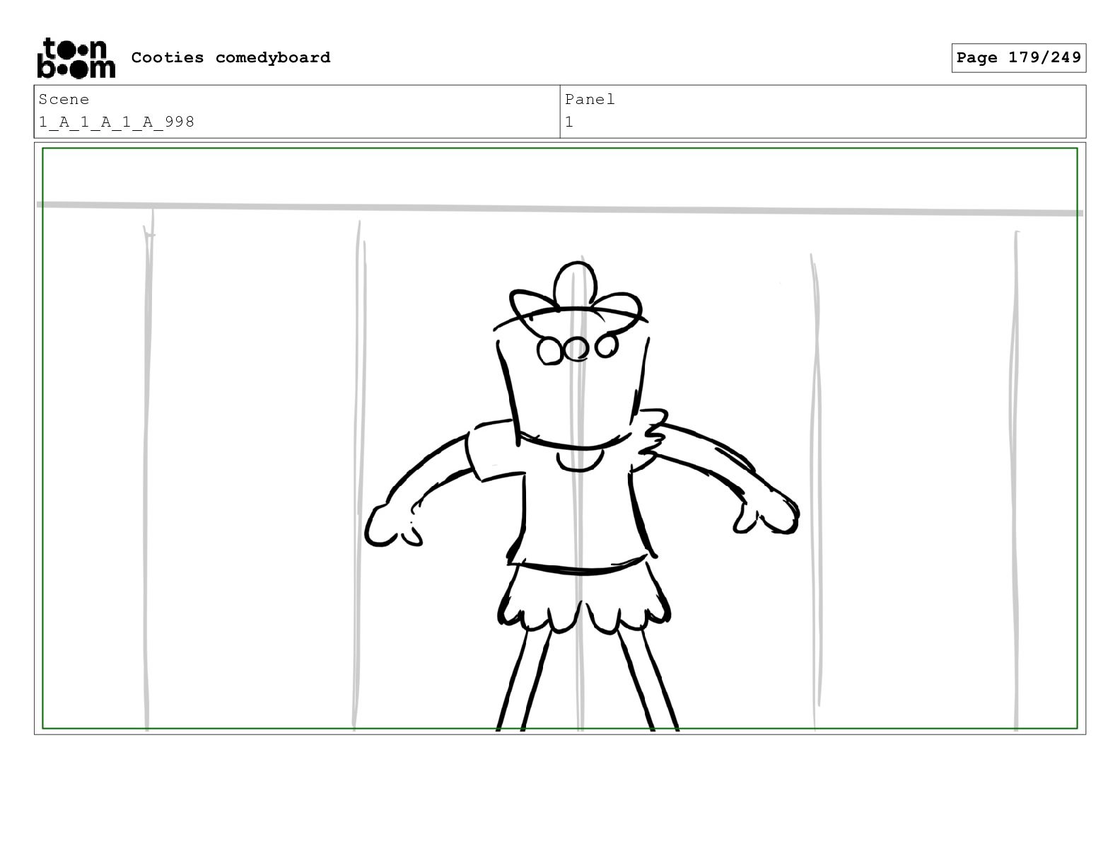This screenshot has height=866, width=1120.
Task: Click the storyboard panel character drawing
Action: coord(581,495)
